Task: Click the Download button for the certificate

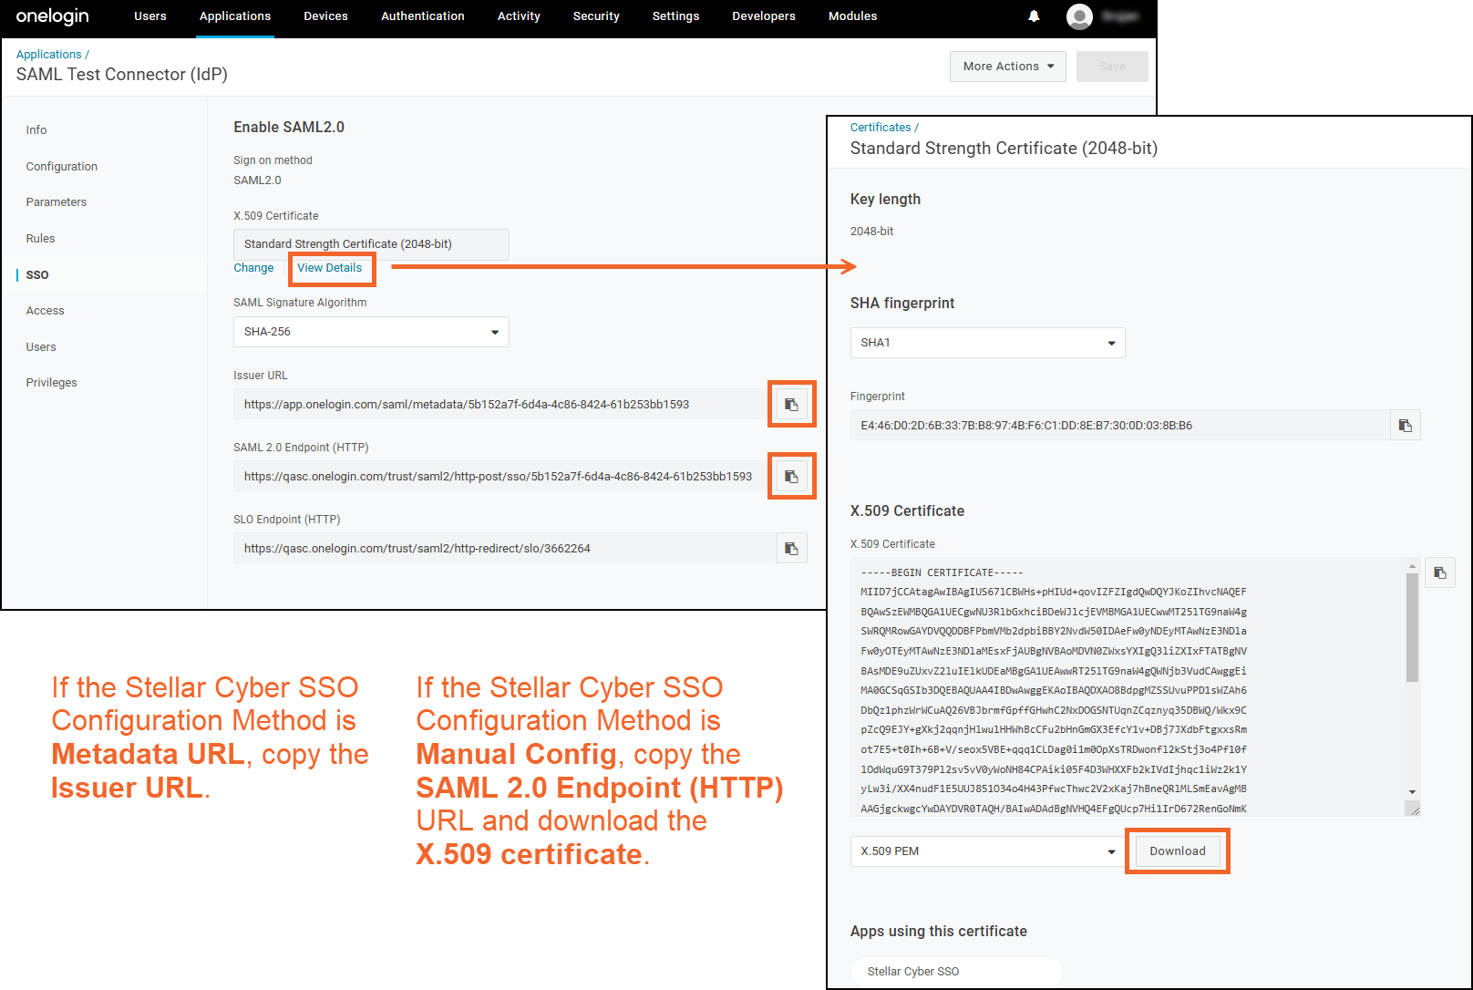Action: [x=1177, y=851]
